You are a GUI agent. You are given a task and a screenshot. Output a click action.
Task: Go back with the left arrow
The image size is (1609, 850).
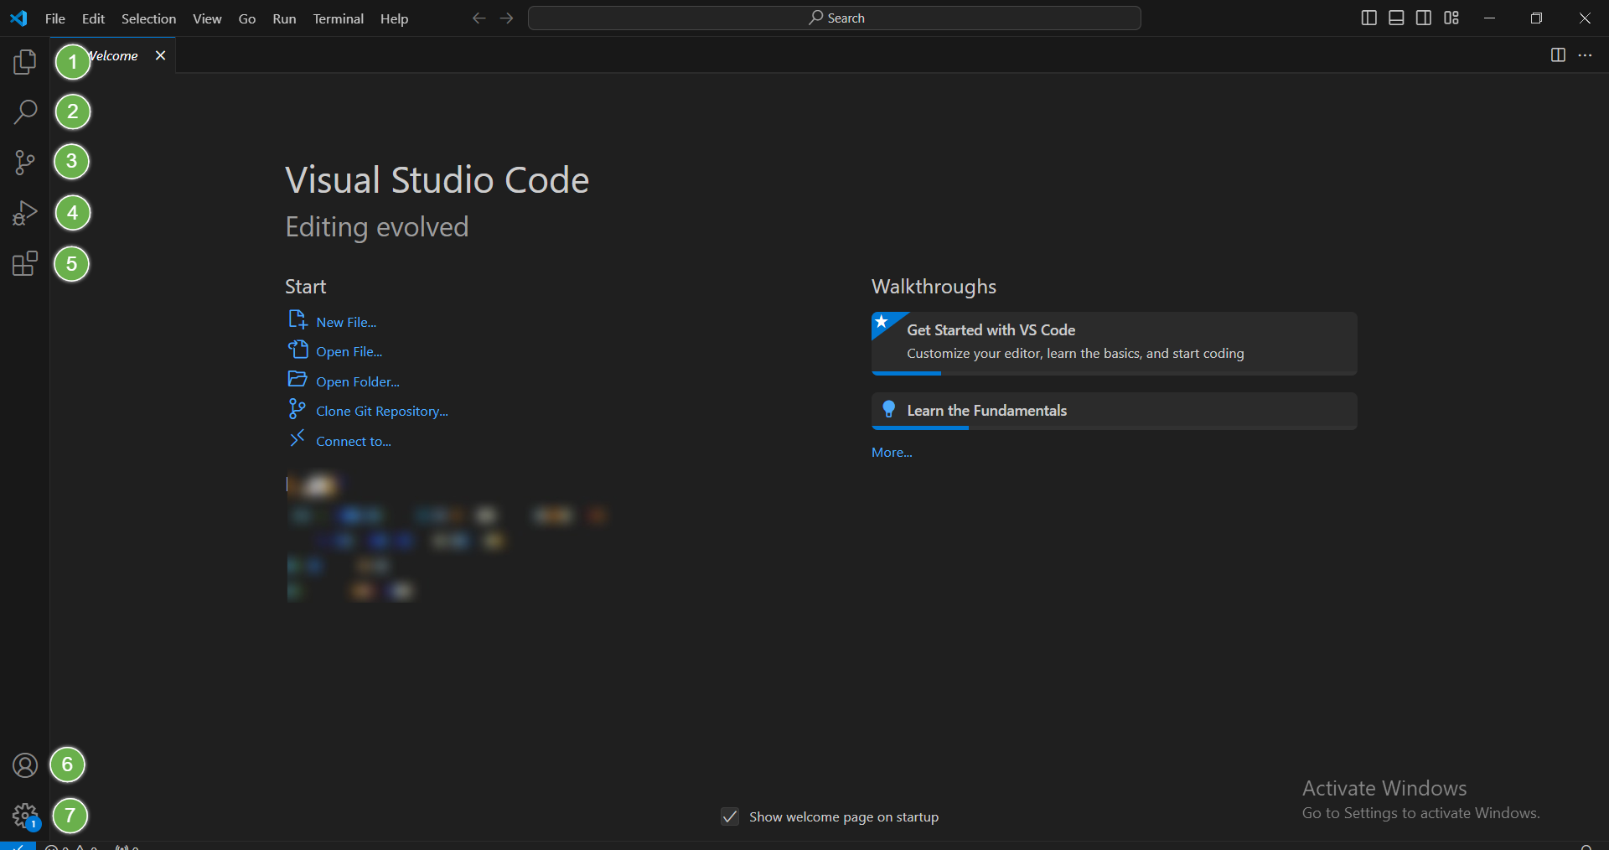[479, 18]
